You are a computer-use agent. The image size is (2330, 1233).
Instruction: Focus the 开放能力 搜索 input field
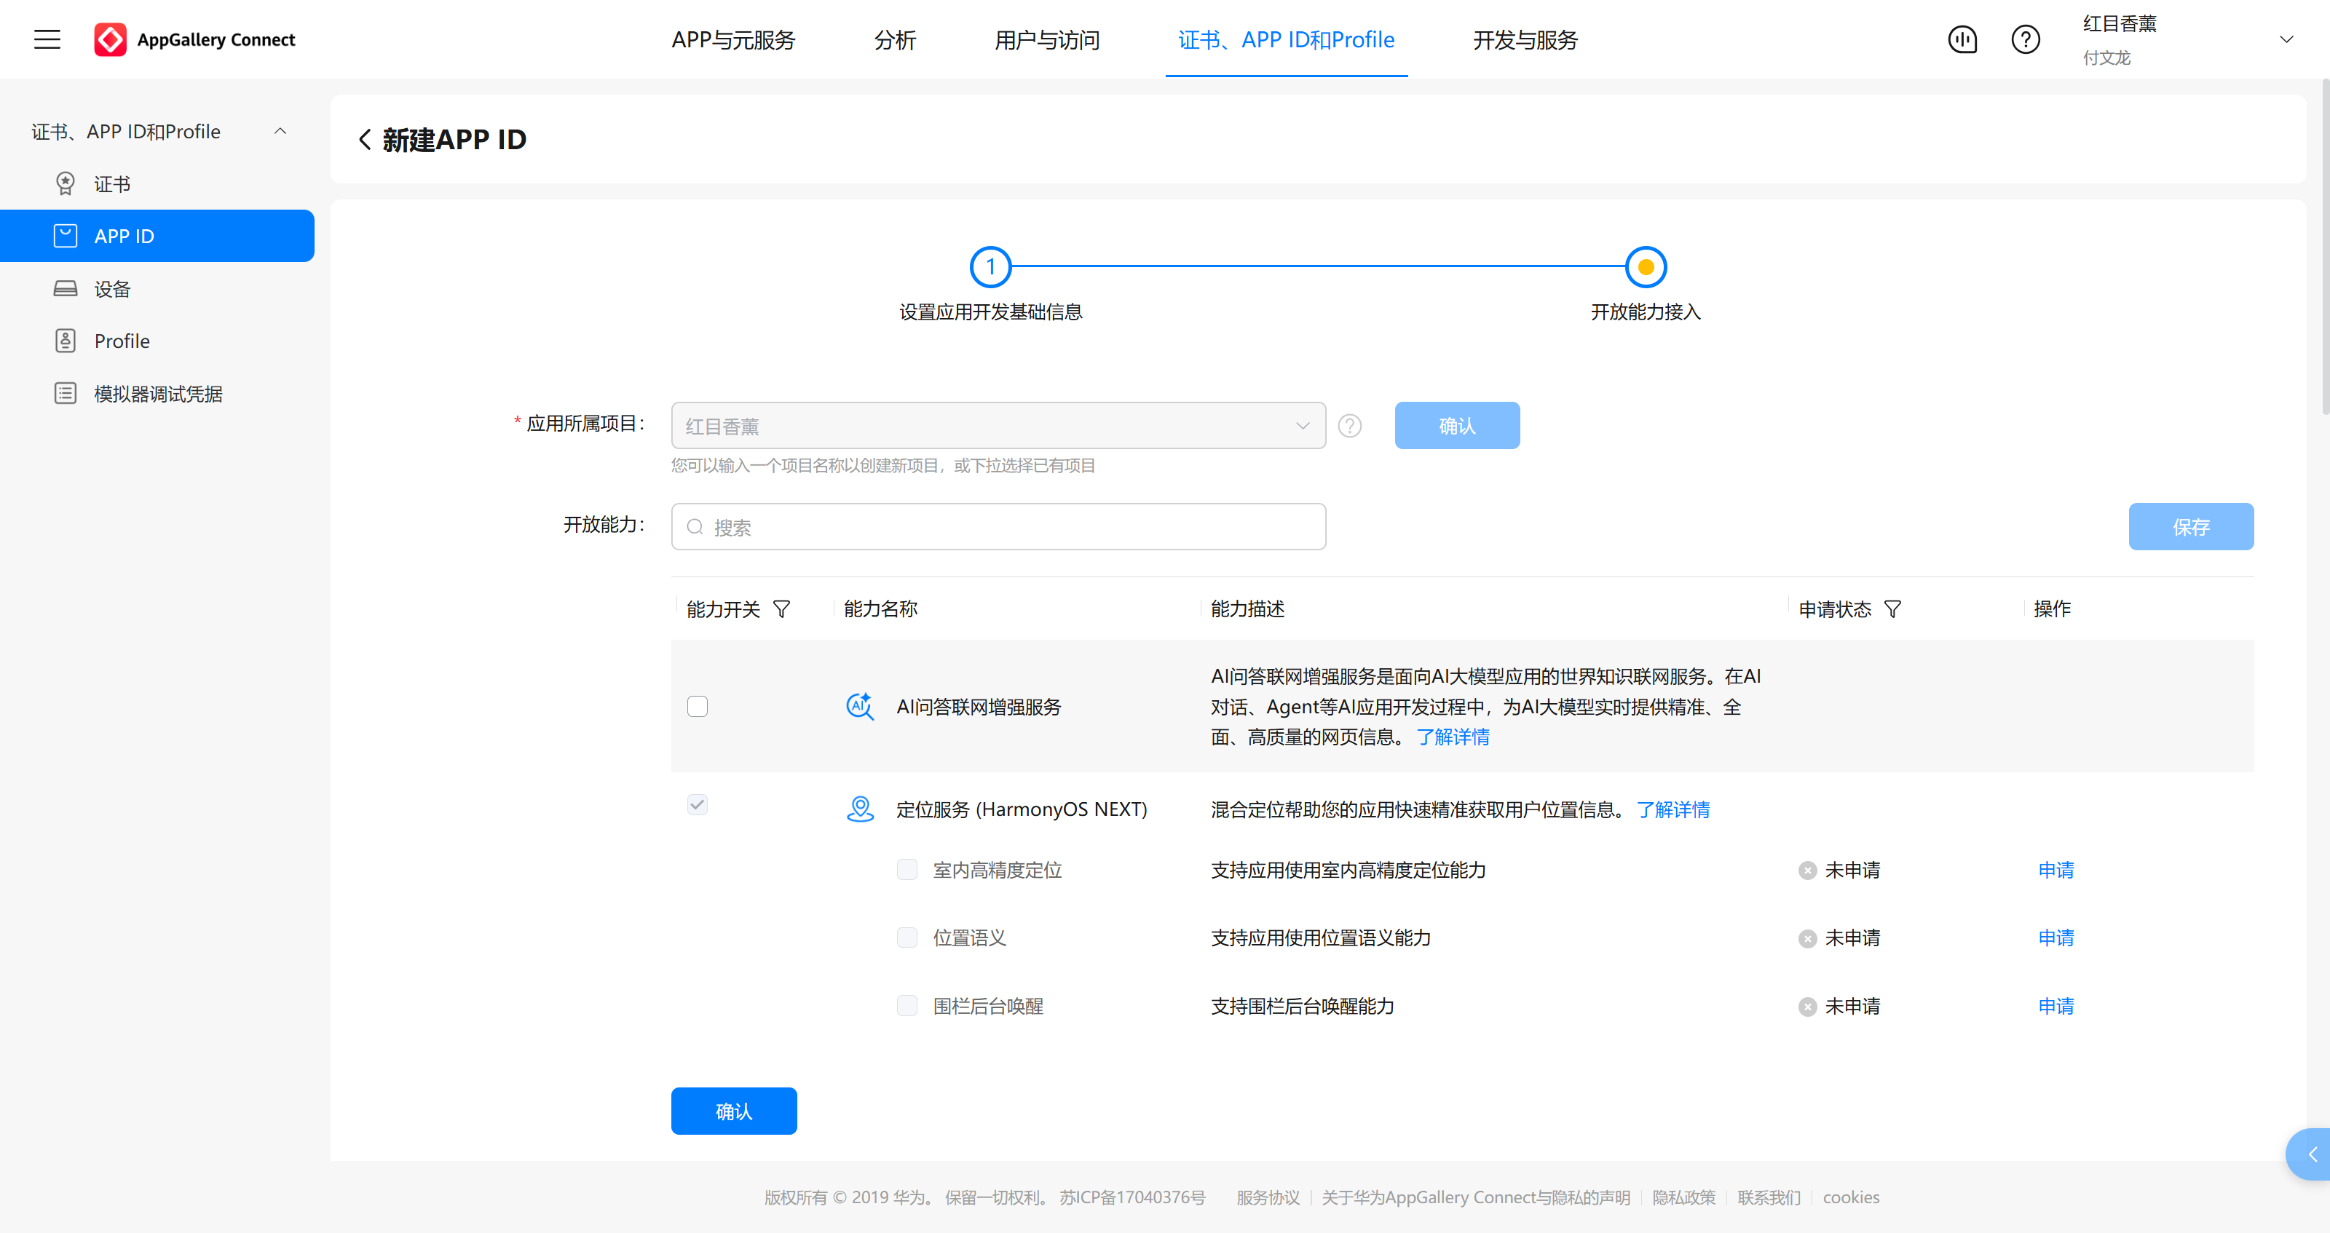(x=998, y=527)
